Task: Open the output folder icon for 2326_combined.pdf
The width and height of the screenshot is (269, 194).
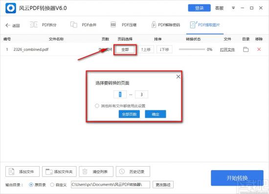Action: [x=246, y=49]
